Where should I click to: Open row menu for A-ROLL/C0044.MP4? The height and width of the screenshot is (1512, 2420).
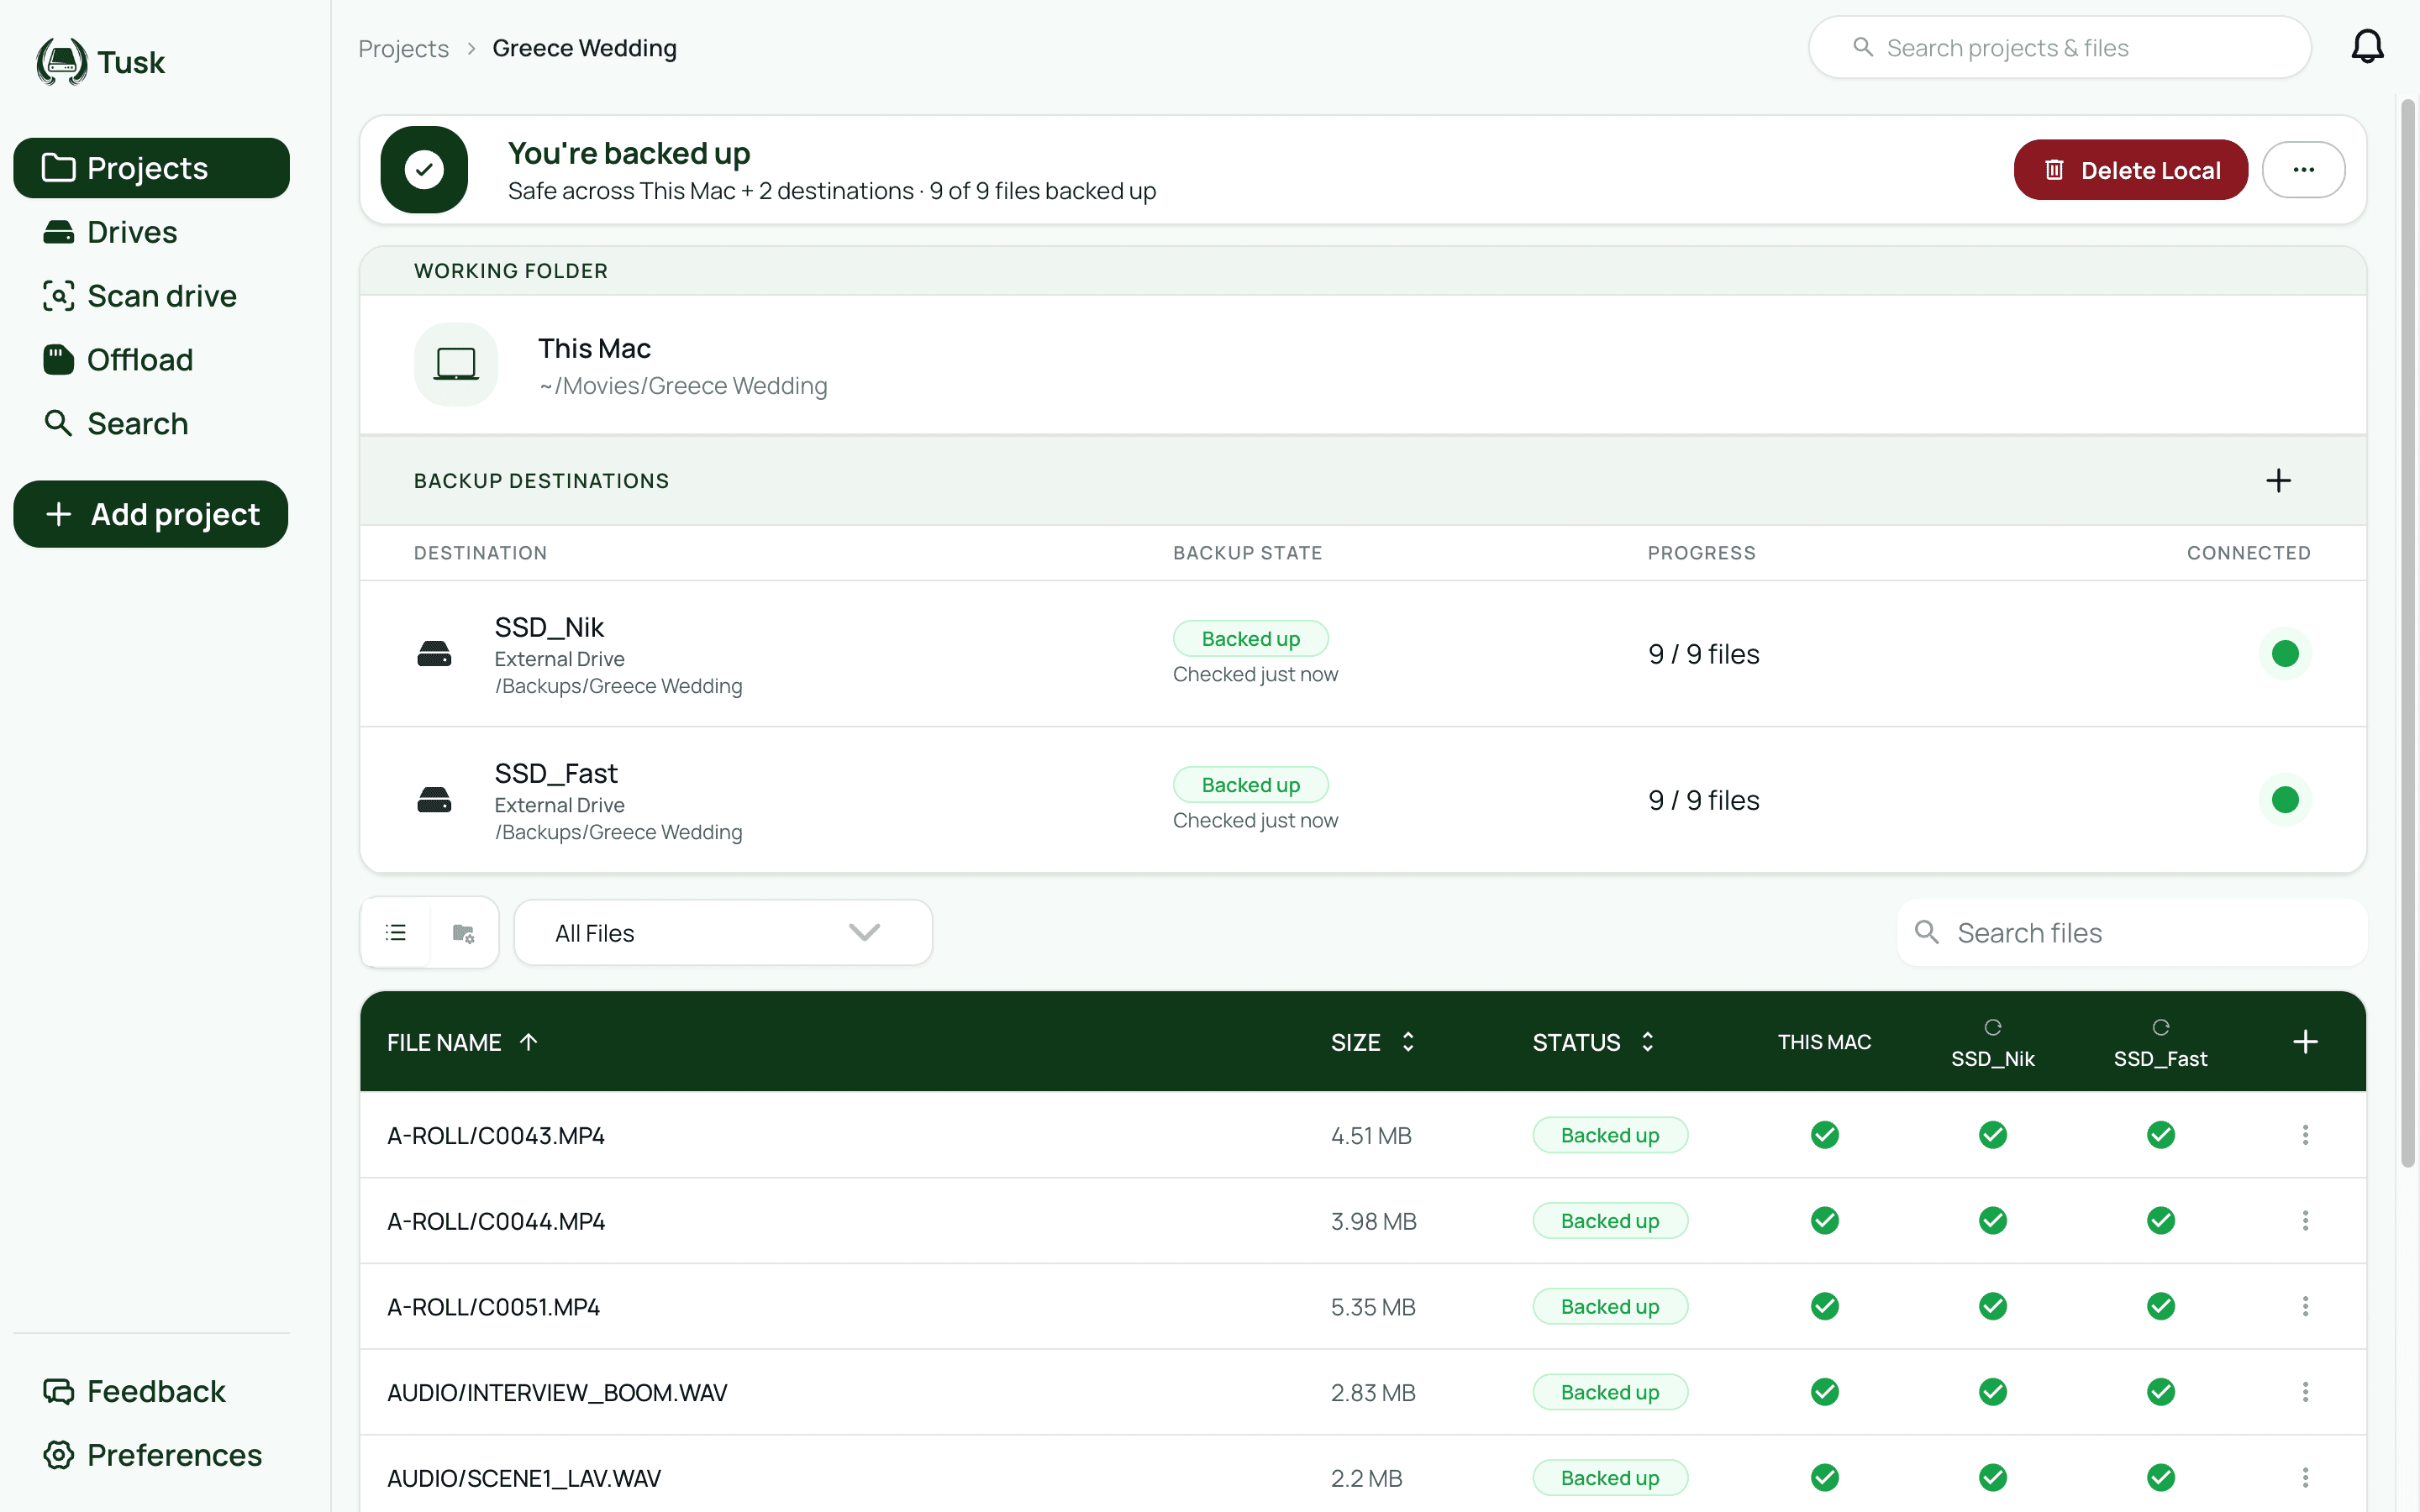click(x=2305, y=1221)
